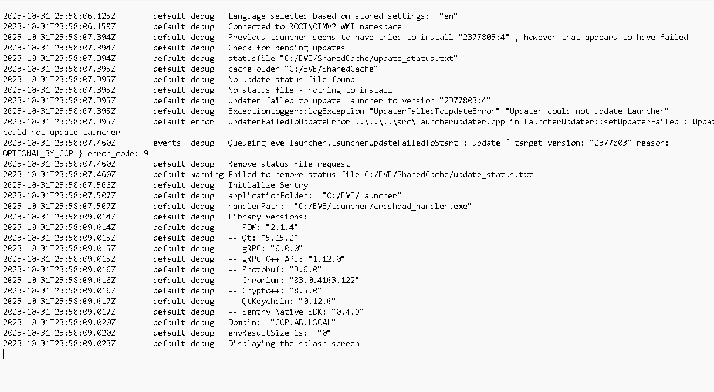Click the cacheFolder "C:/EVE/SharedCache" text
The height and width of the screenshot is (392, 714).
click(303, 69)
